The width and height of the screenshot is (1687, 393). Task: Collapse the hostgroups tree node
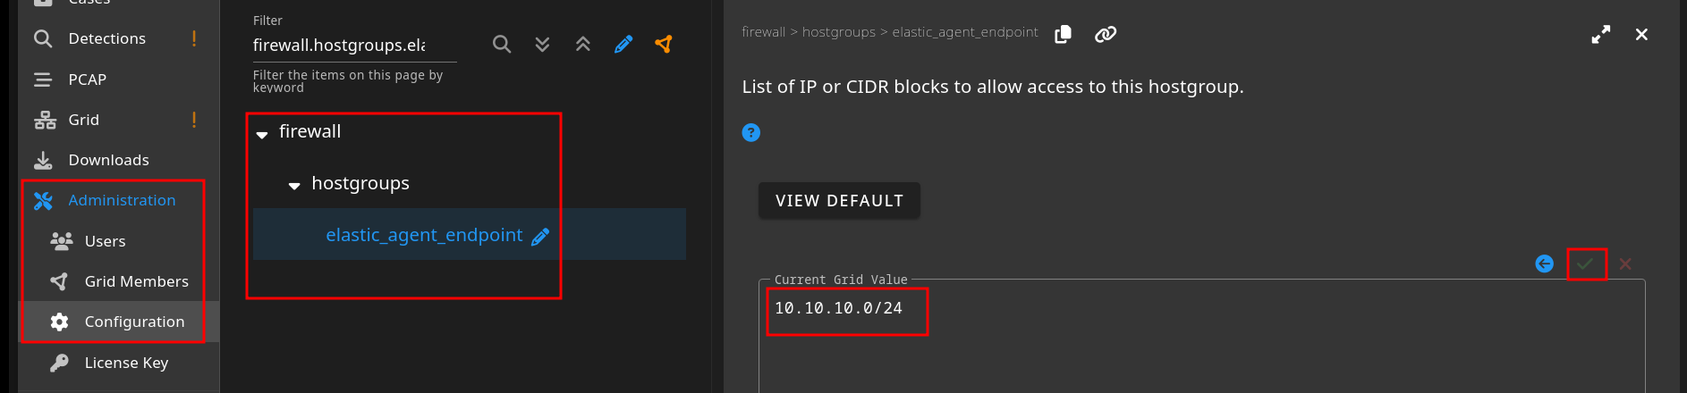294,186
